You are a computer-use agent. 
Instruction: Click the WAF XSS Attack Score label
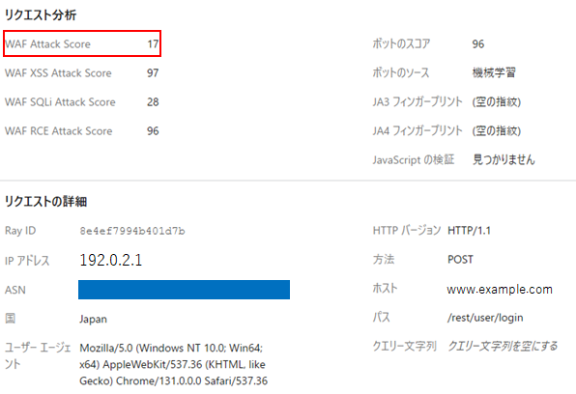[x=58, y=73]
